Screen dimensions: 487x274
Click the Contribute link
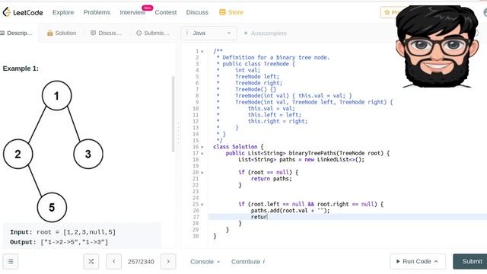[248, 262]
